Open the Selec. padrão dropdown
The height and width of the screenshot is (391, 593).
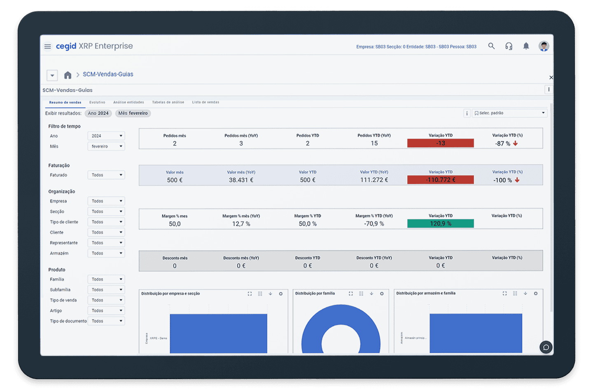point(509,113)
